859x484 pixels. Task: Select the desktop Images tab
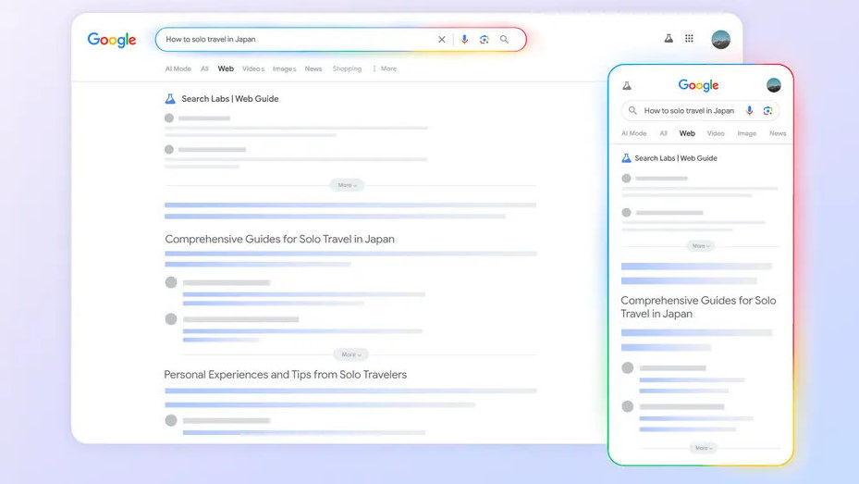[x=284, y=68]
